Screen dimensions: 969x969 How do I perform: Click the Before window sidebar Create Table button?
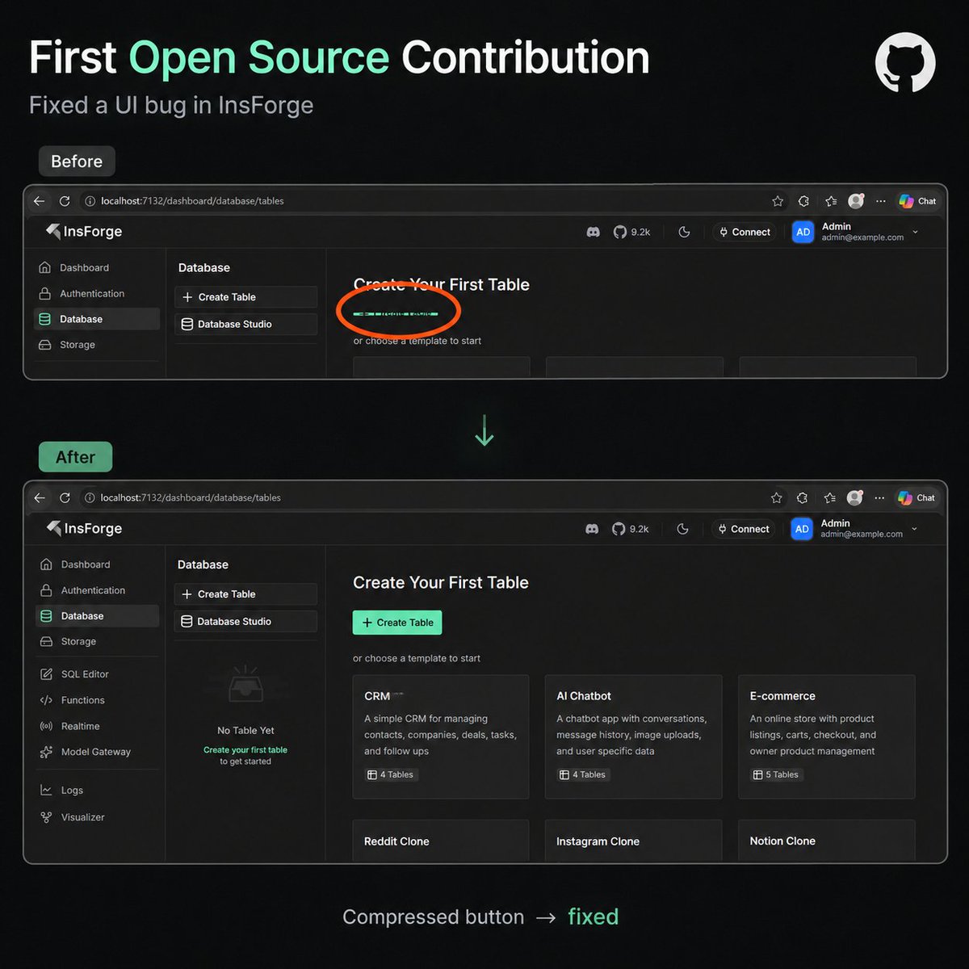(x=245, y=297)
